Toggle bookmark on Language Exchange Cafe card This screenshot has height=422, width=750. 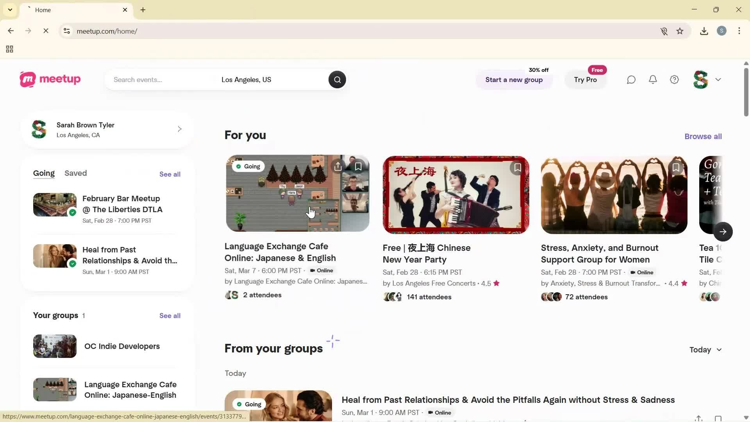coord(358,167)
